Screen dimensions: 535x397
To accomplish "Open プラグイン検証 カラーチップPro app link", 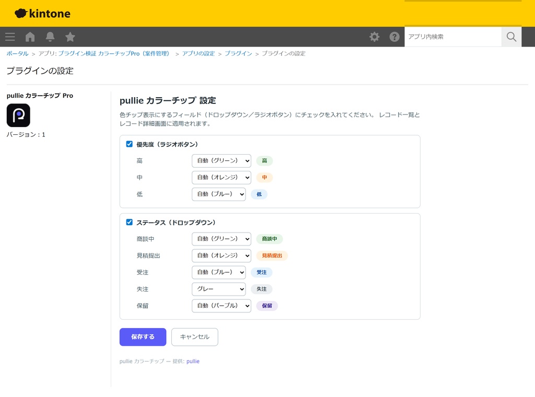I will coord(114,54).
